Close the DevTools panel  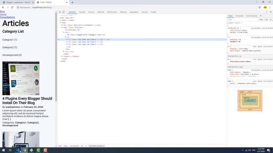tap(270, 12)
